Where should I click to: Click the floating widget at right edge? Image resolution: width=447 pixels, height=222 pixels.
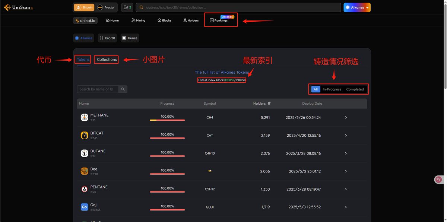pos(439,180)
